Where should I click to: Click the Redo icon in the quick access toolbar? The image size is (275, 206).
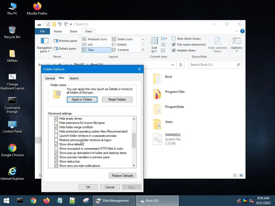click(x=66, y=24)
